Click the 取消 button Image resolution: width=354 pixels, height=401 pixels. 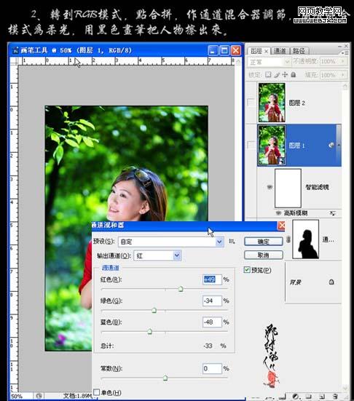(x=264, y=255)
